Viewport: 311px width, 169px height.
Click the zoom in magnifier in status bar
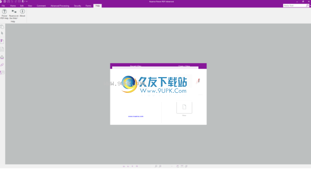[x=160, y=166]
